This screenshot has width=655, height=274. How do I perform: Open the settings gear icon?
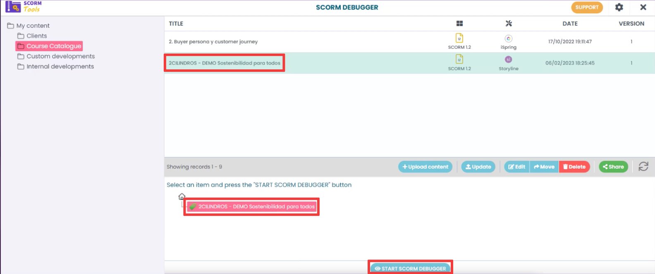(619, 7)
